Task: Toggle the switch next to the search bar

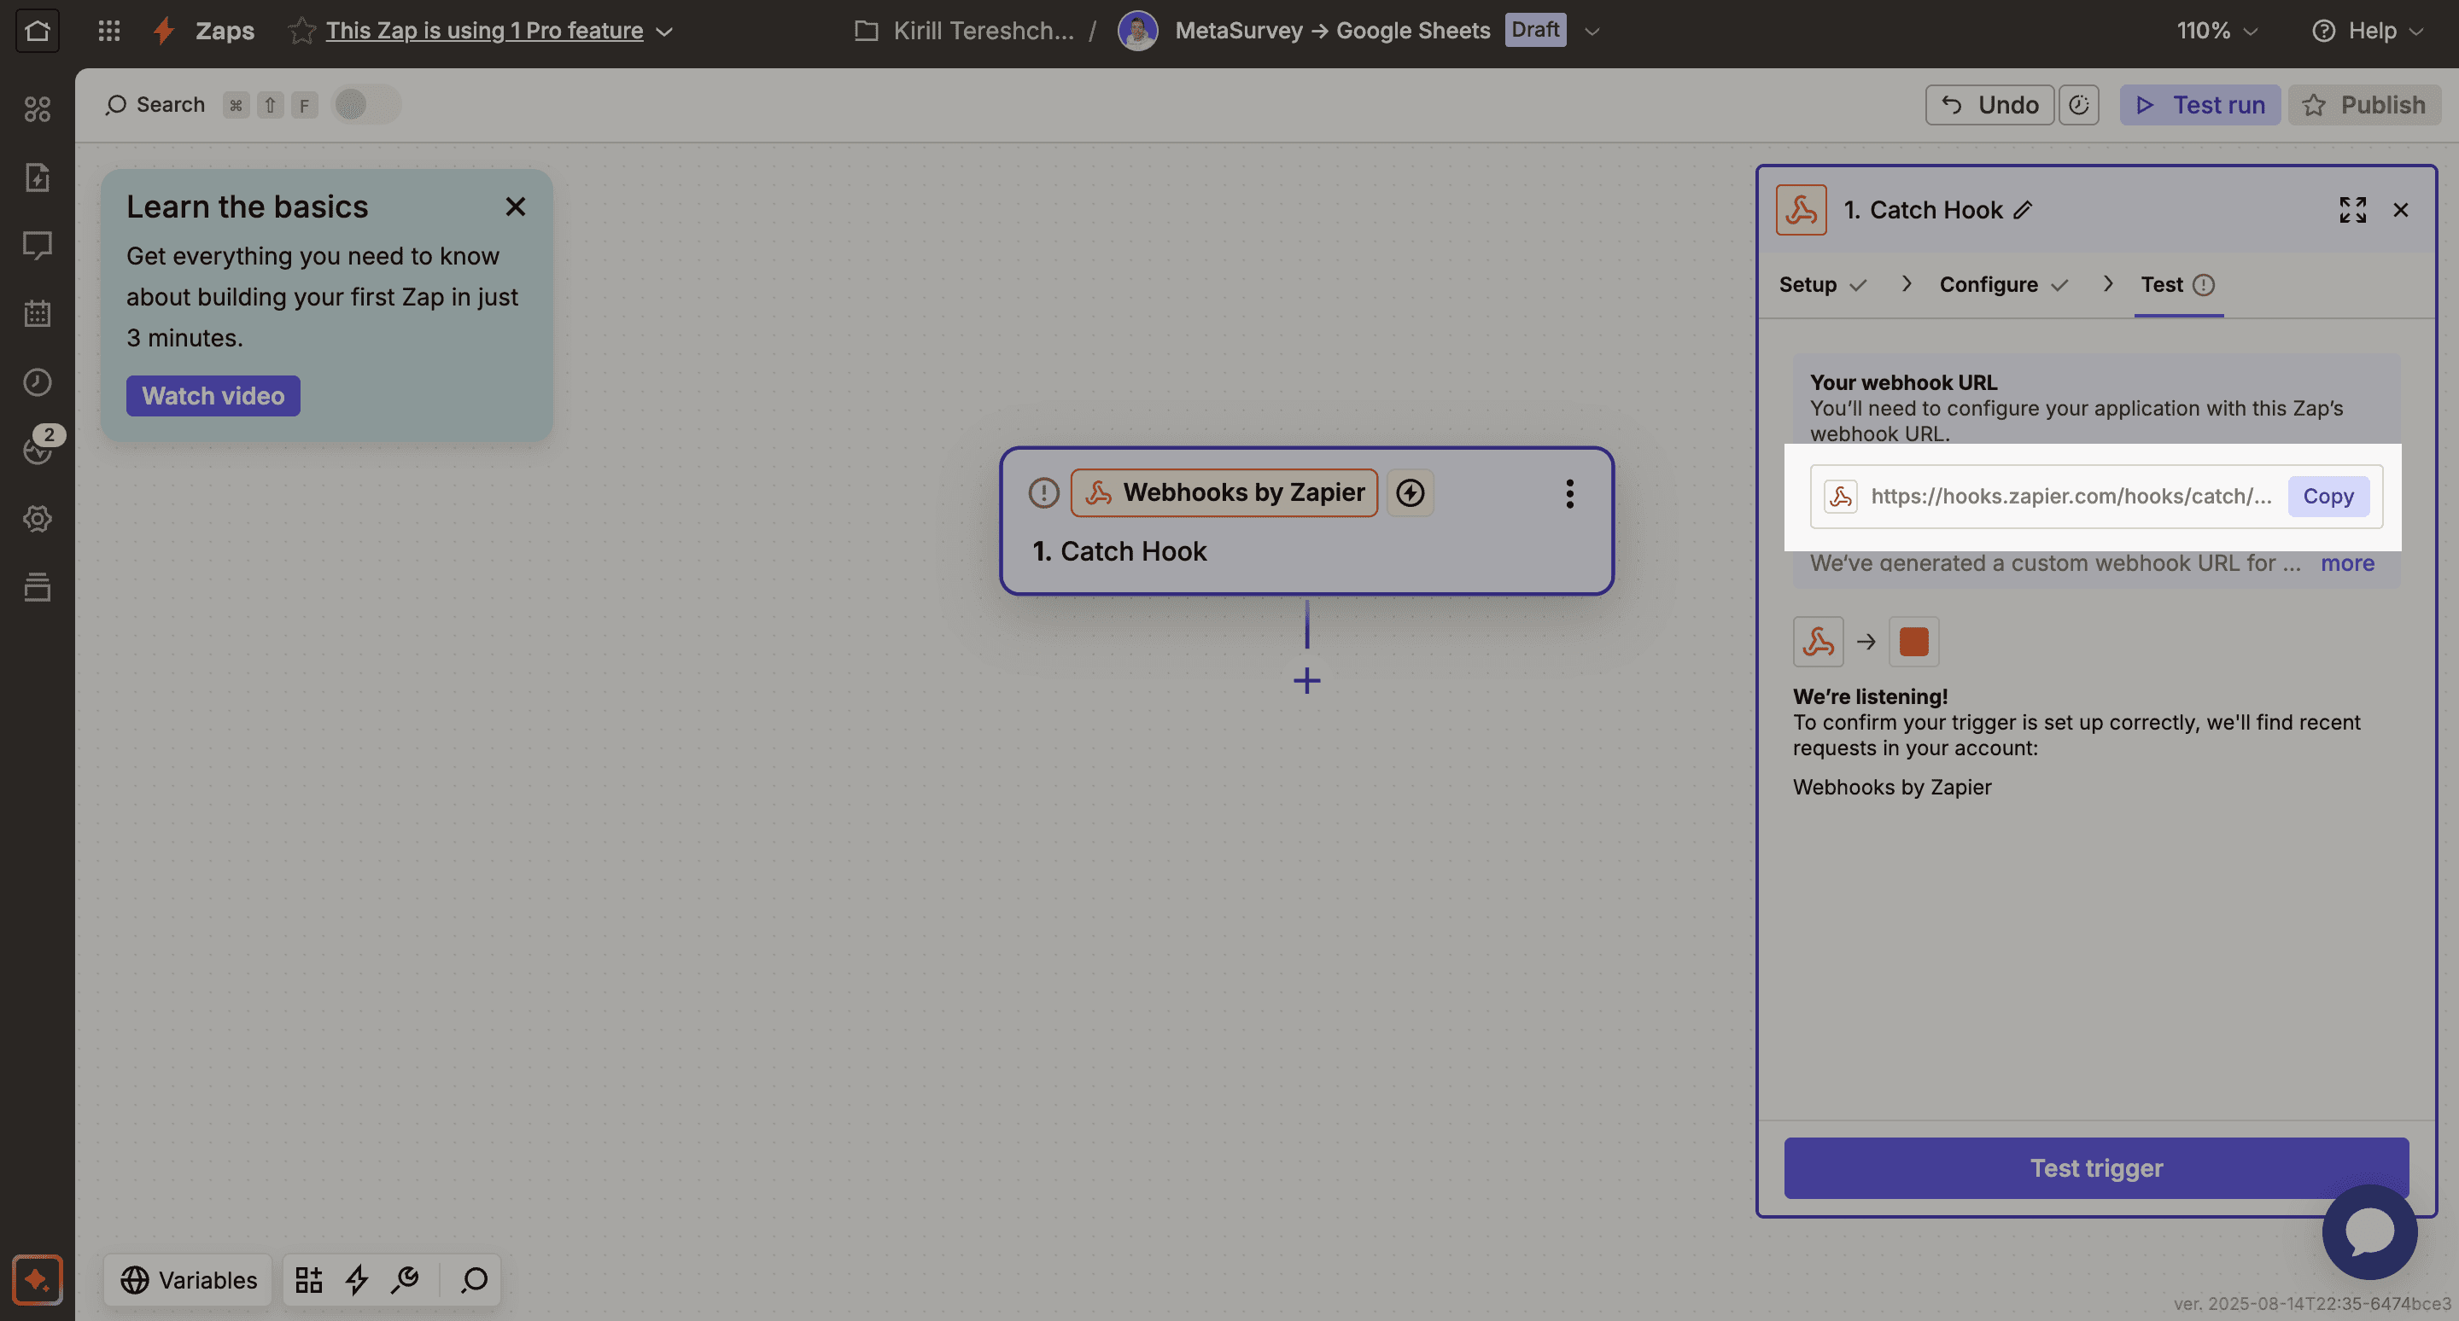Action: point(365,105)
